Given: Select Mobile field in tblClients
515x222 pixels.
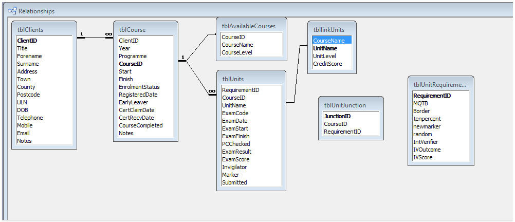Looking at the screenshot, I should click(x=44, y=125).
